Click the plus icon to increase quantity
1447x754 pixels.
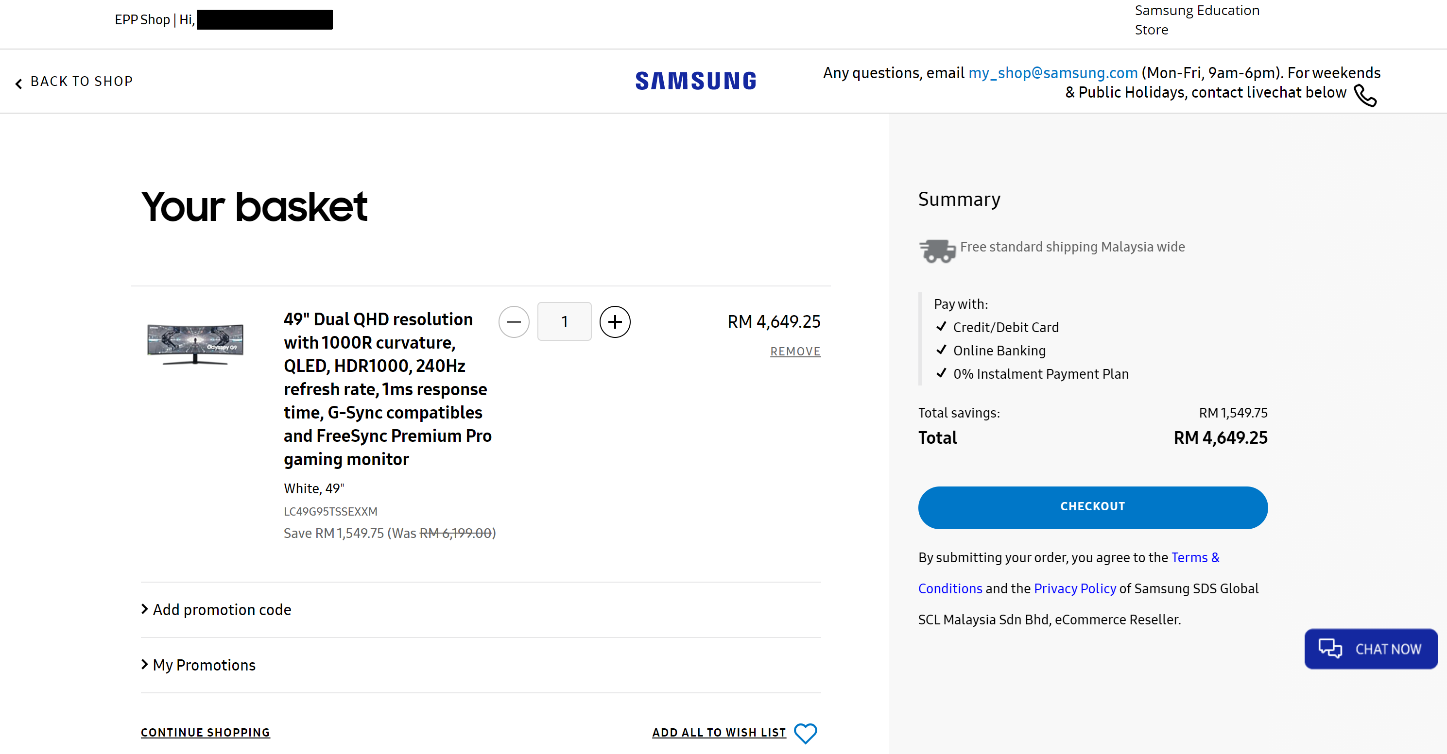[615, 322]
